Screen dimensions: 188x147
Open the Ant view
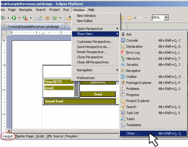coord(153,34)
